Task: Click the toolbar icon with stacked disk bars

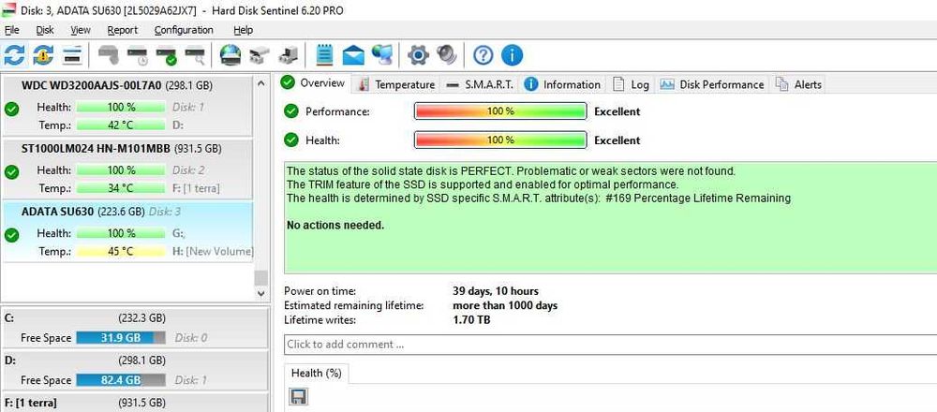Action: (72, 55)
